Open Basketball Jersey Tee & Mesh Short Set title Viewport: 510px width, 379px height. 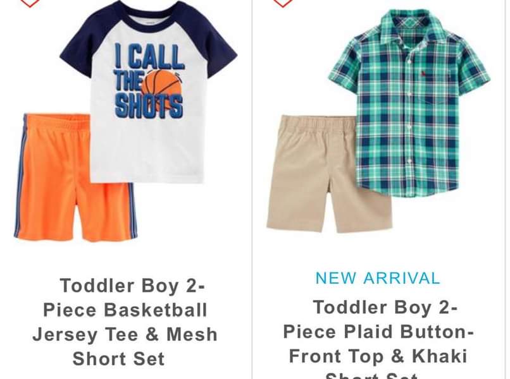[x=125, y=322]
